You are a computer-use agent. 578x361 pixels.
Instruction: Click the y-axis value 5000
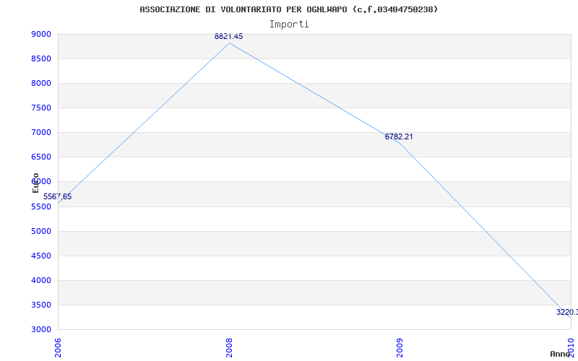point(42,231)
